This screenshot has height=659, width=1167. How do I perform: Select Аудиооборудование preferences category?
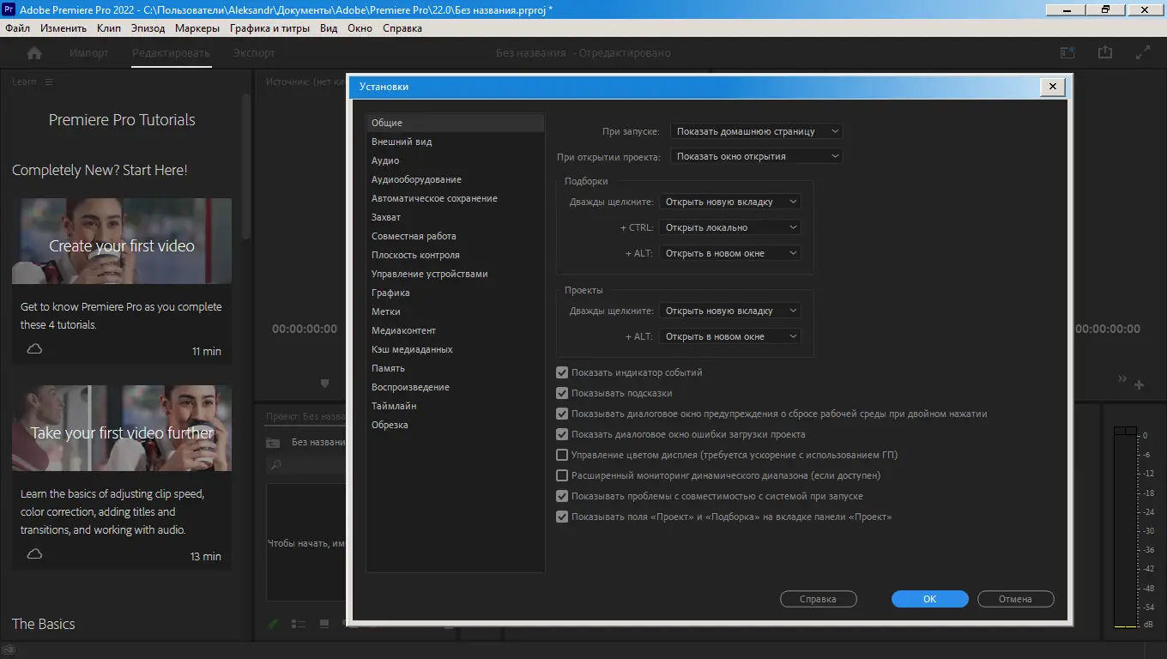pyautogui.click(x=456, y=179)
